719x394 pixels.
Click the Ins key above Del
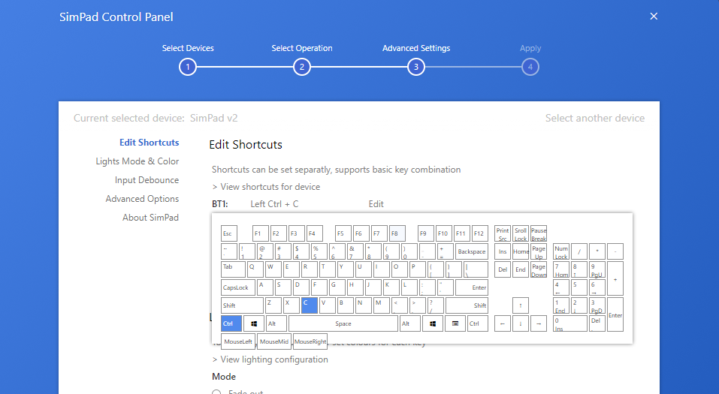(x=503, y=251)
